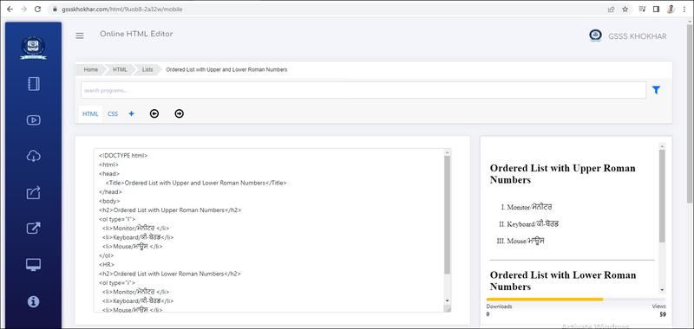Click the next program right-arrow circle
This screenshot has width=694, height=329.
pyautogui.click(x=179, y=114)
